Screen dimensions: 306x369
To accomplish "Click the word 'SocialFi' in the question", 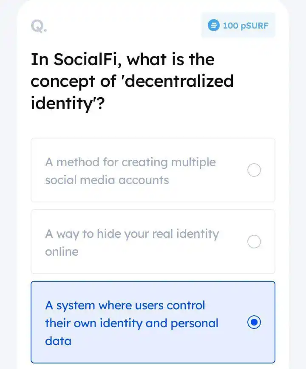I will (x=85, y=60).
